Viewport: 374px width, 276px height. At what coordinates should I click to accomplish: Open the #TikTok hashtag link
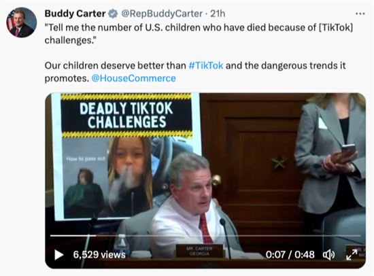206,65
